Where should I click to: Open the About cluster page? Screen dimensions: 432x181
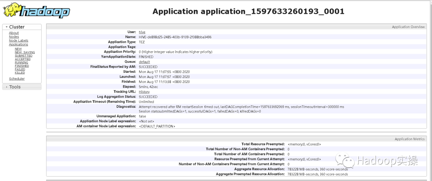tap(14, 33)
